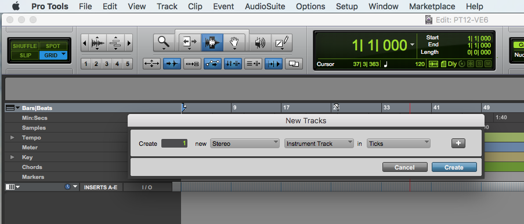Toggle Insertion Follows Playback button
Screen dimensions: 524x224
[x=273, y=63]
